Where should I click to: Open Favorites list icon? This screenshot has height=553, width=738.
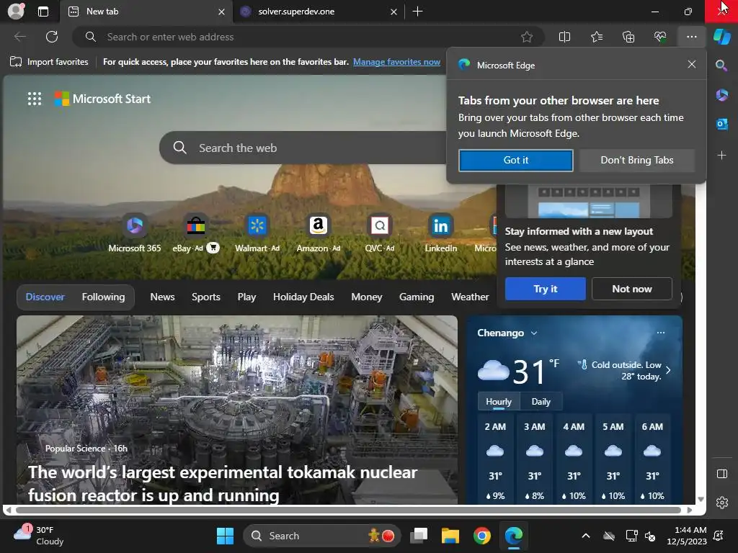(x=596, y=37)
